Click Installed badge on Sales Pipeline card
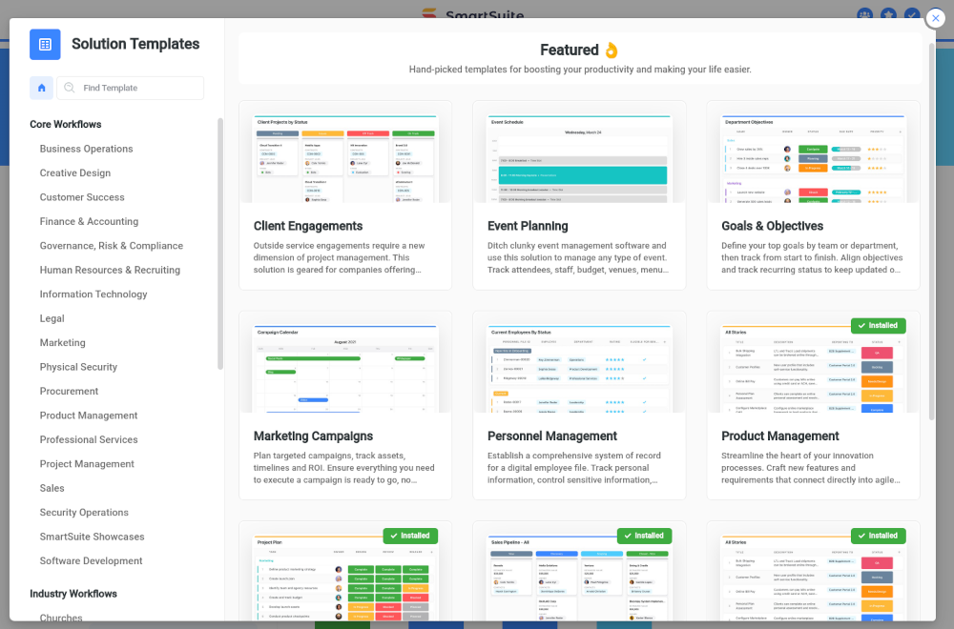This screenshot has width=954, height=629. (644, 536)
